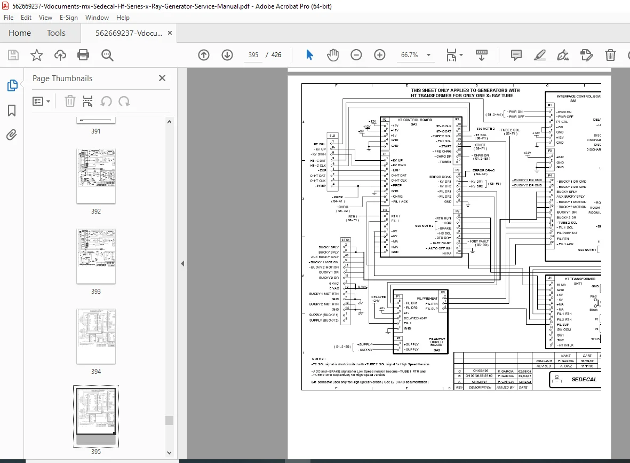630x463 pixels.
Task: Click the total page count 426
Action: click(x=276, y=55)
